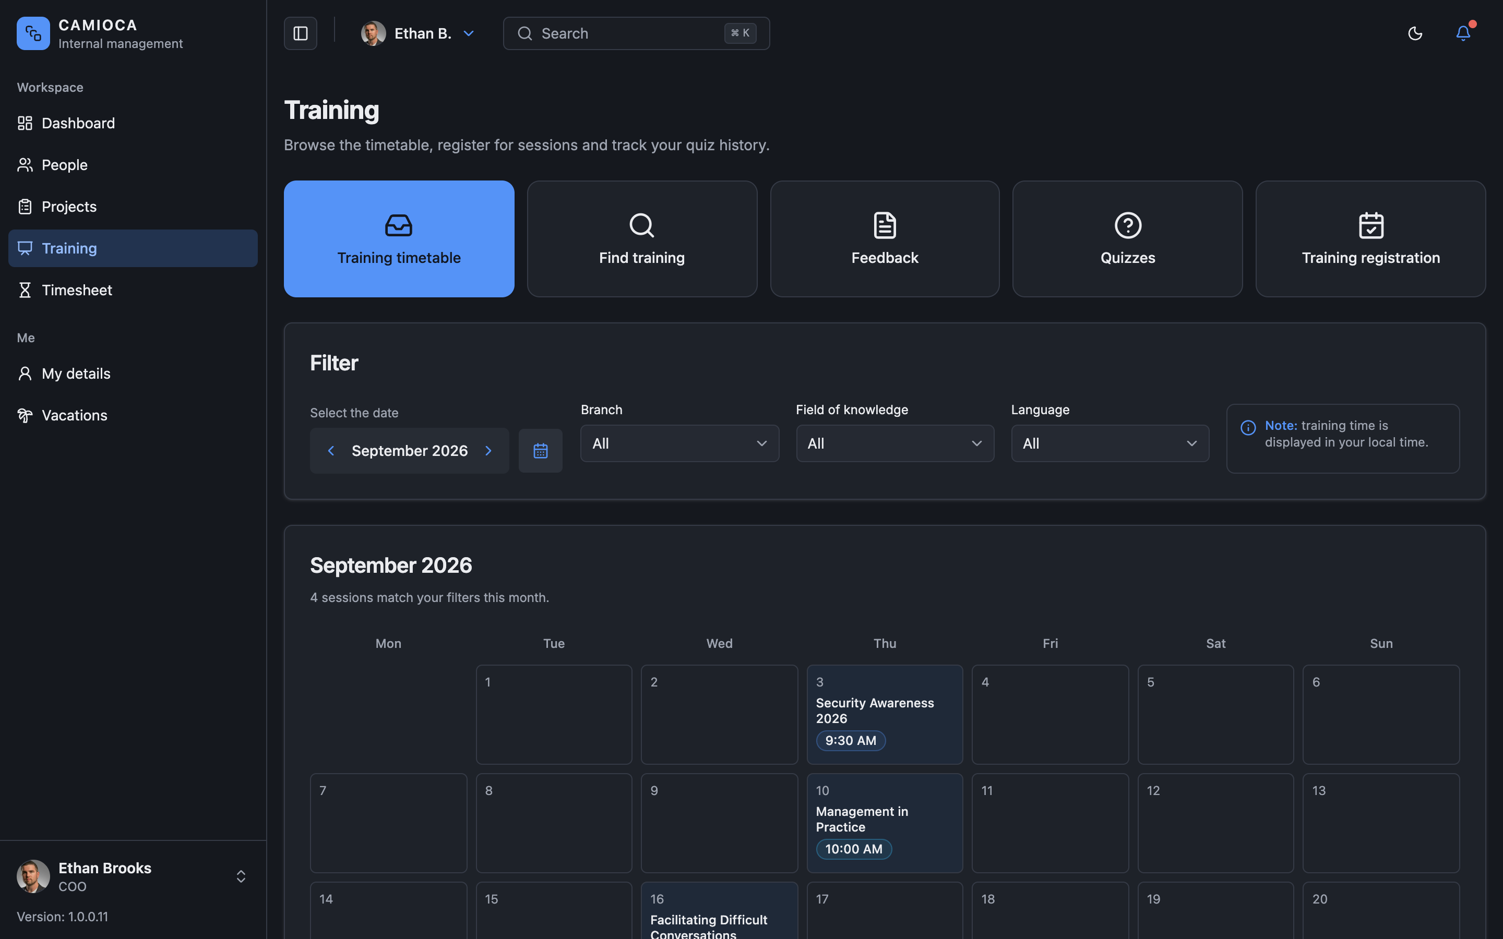Viewport: 1503px width, 939px height.
Task: Click the 10:00 AM time badge
Action: point(853,849)
